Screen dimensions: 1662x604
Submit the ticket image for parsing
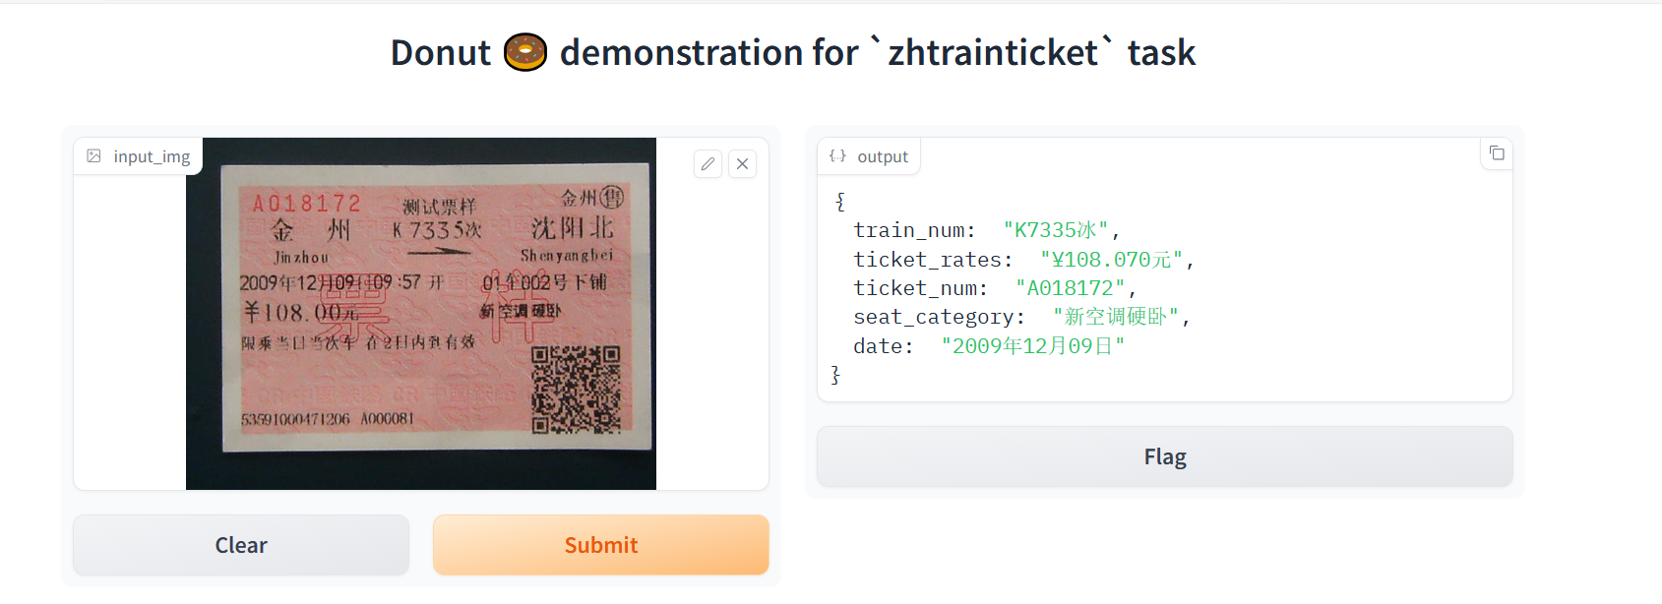600,545
